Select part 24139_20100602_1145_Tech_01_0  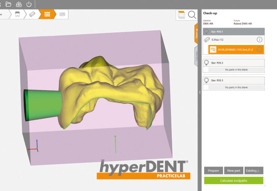[236, 49]
